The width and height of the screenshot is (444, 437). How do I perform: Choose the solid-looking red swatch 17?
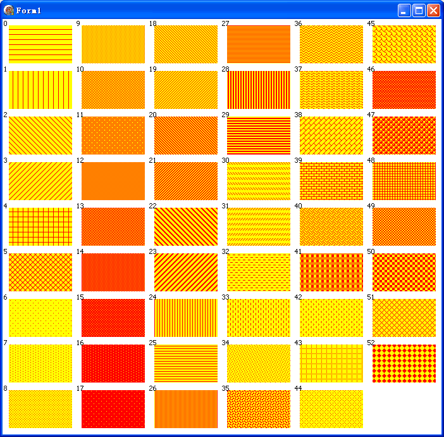(x=113, y=409)
